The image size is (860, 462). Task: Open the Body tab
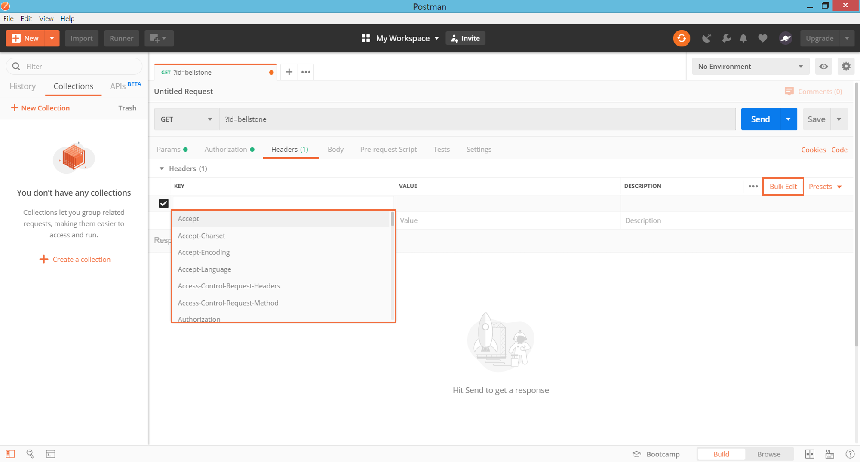335,149
